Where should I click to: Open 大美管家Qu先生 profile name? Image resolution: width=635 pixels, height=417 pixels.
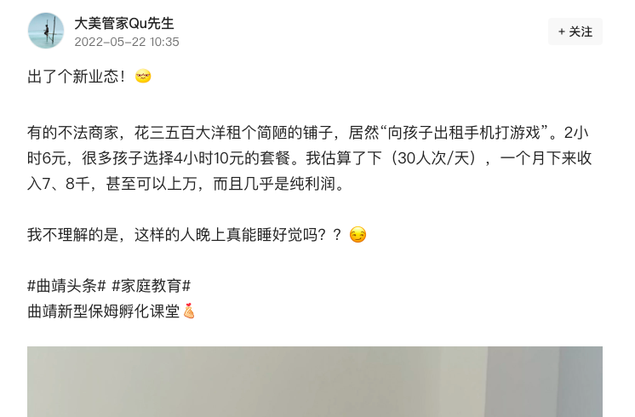click(x=124, y=24)
